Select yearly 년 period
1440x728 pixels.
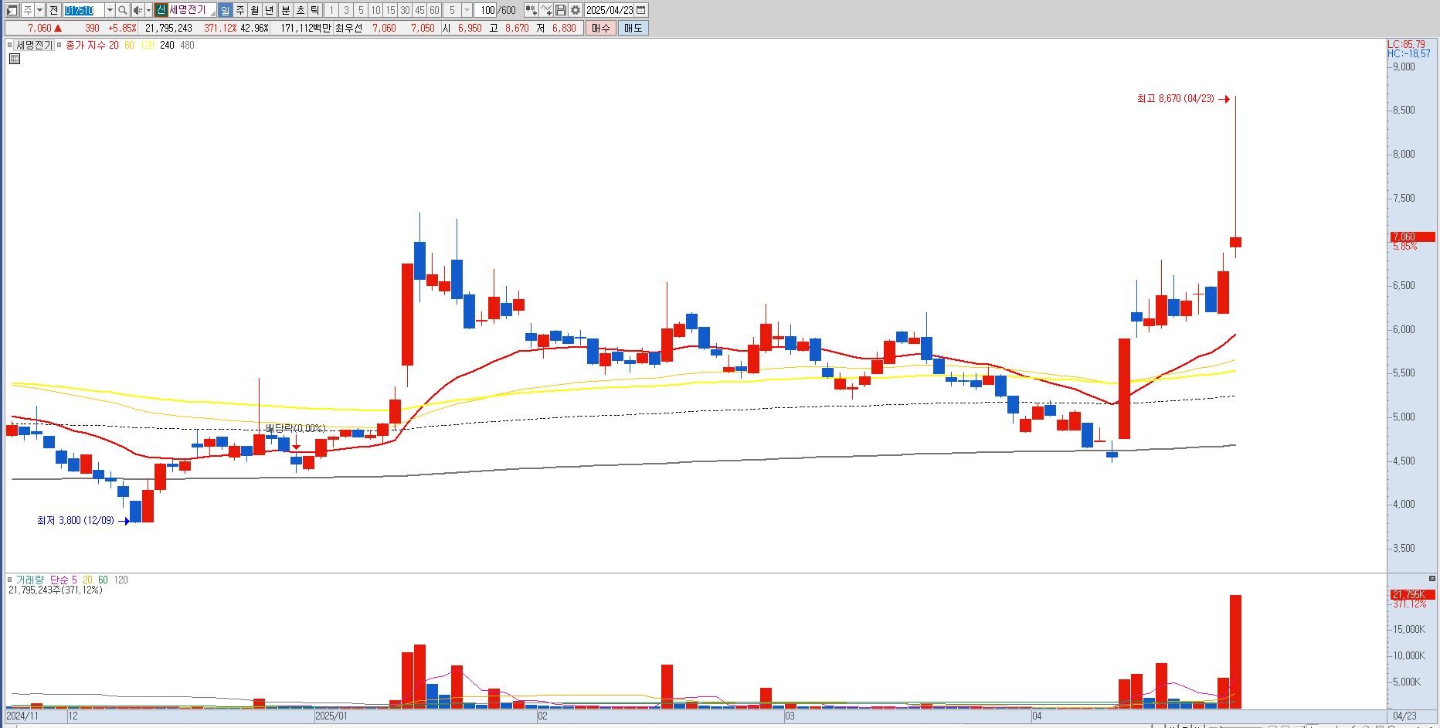(269, 10)
